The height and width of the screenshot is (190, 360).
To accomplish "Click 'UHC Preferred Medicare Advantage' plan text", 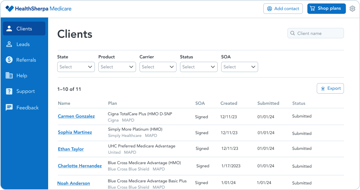I will (x=142, y=146).
